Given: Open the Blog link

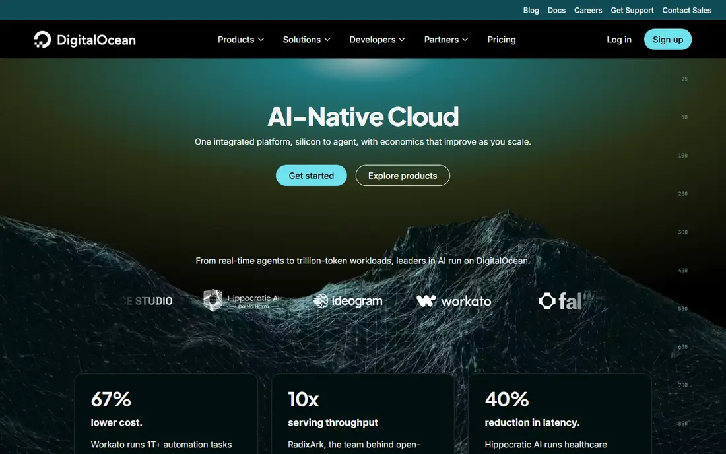Looking at the screenshot, I should coord(531,10).
